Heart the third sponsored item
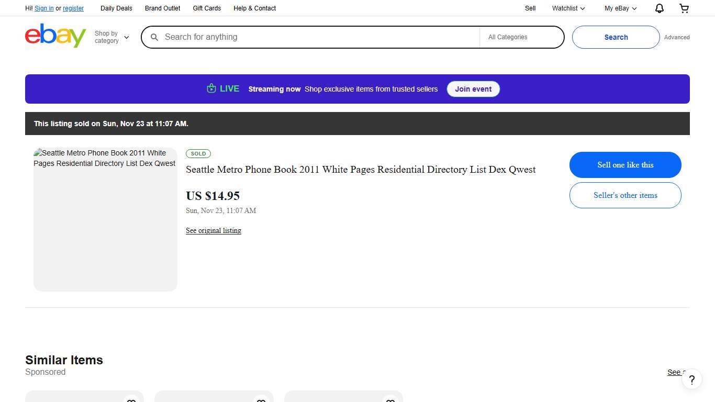 pos(390,400)
